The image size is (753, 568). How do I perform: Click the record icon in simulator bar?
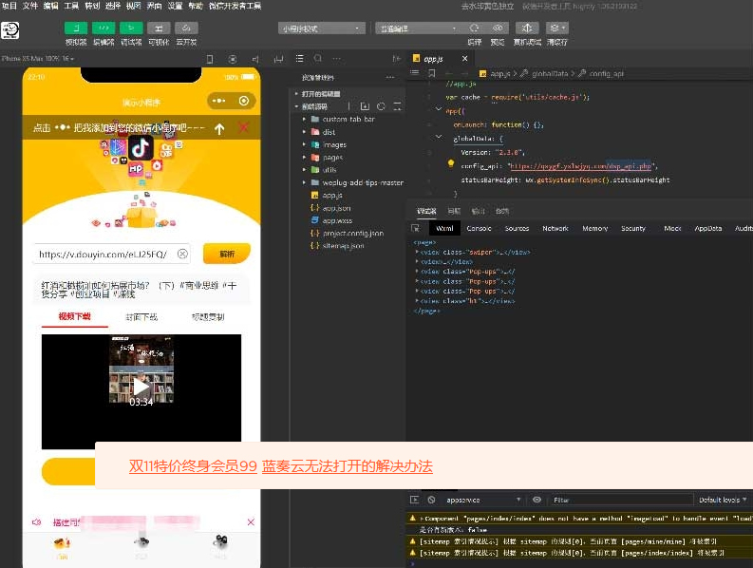(x=233, y=59)
